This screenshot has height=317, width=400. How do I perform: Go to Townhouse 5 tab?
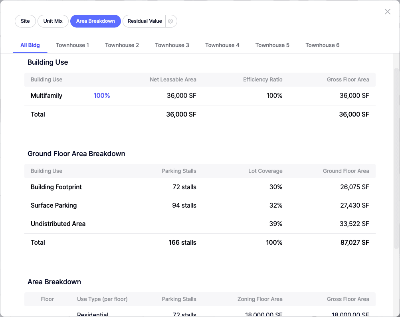click(x=272, y=45)
